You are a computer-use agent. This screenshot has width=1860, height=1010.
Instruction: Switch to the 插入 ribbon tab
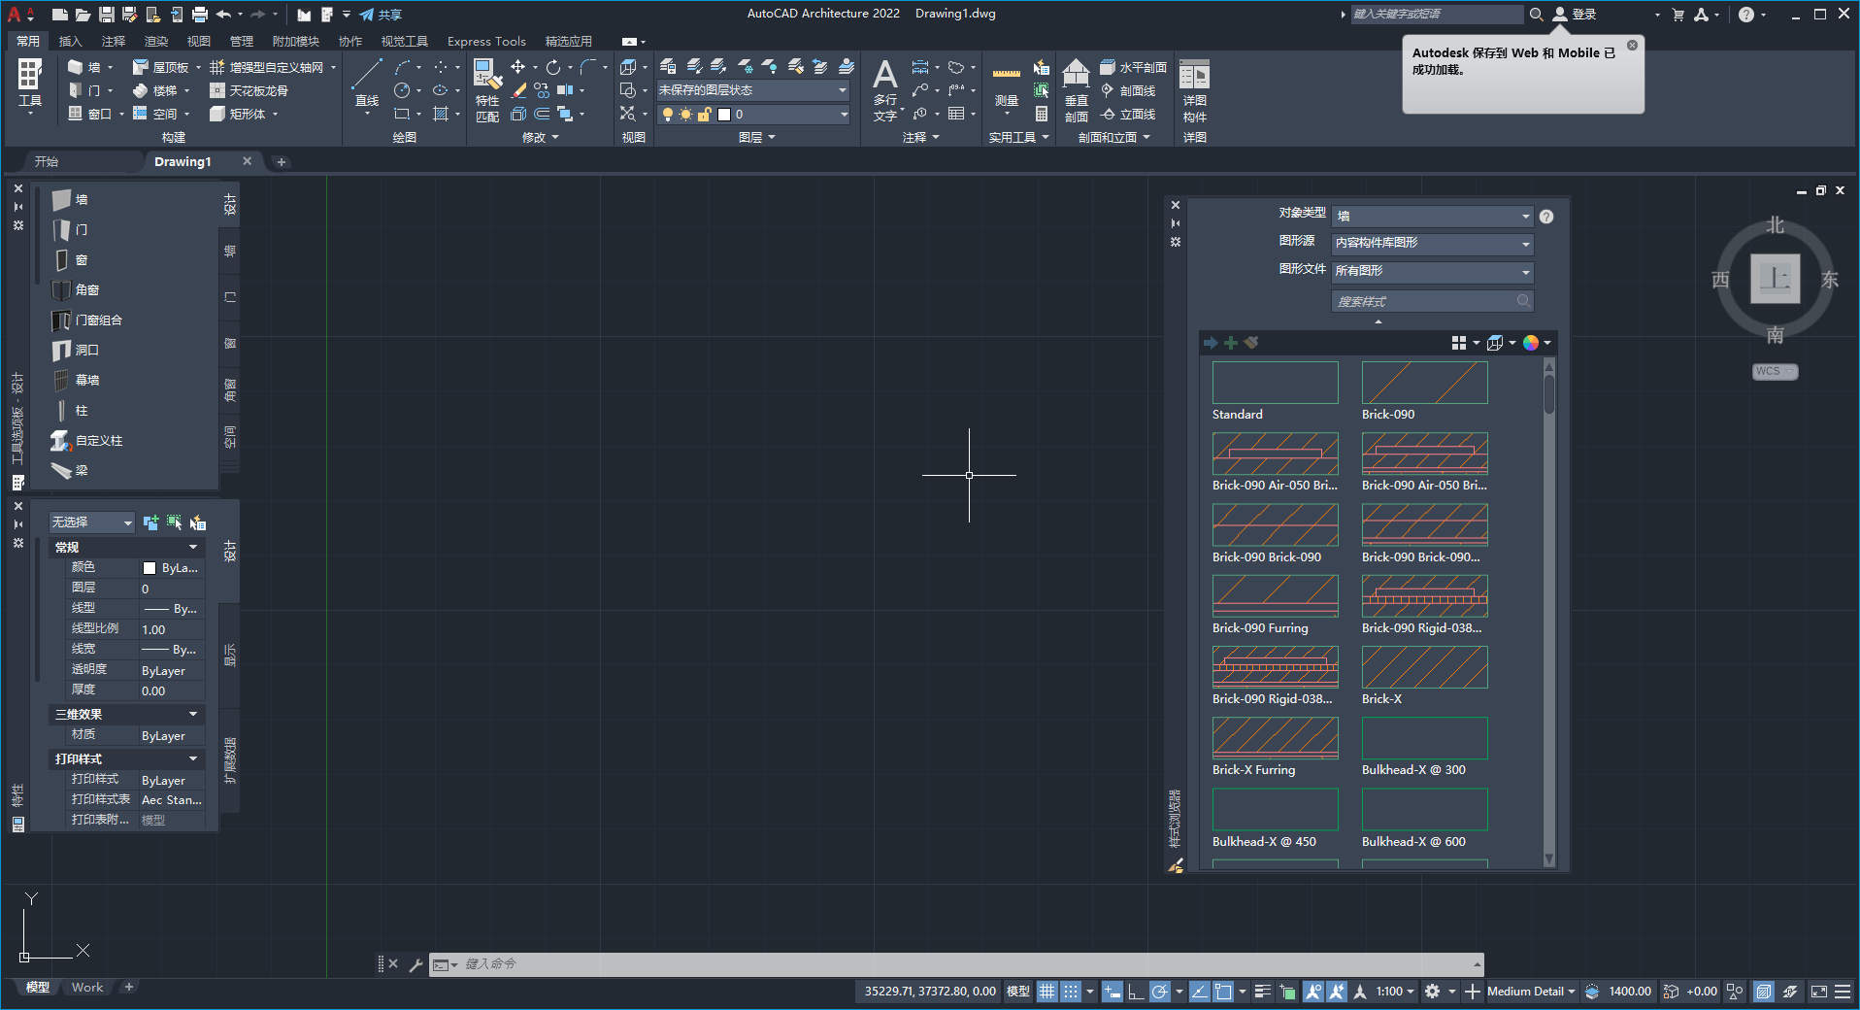point(70,41)
